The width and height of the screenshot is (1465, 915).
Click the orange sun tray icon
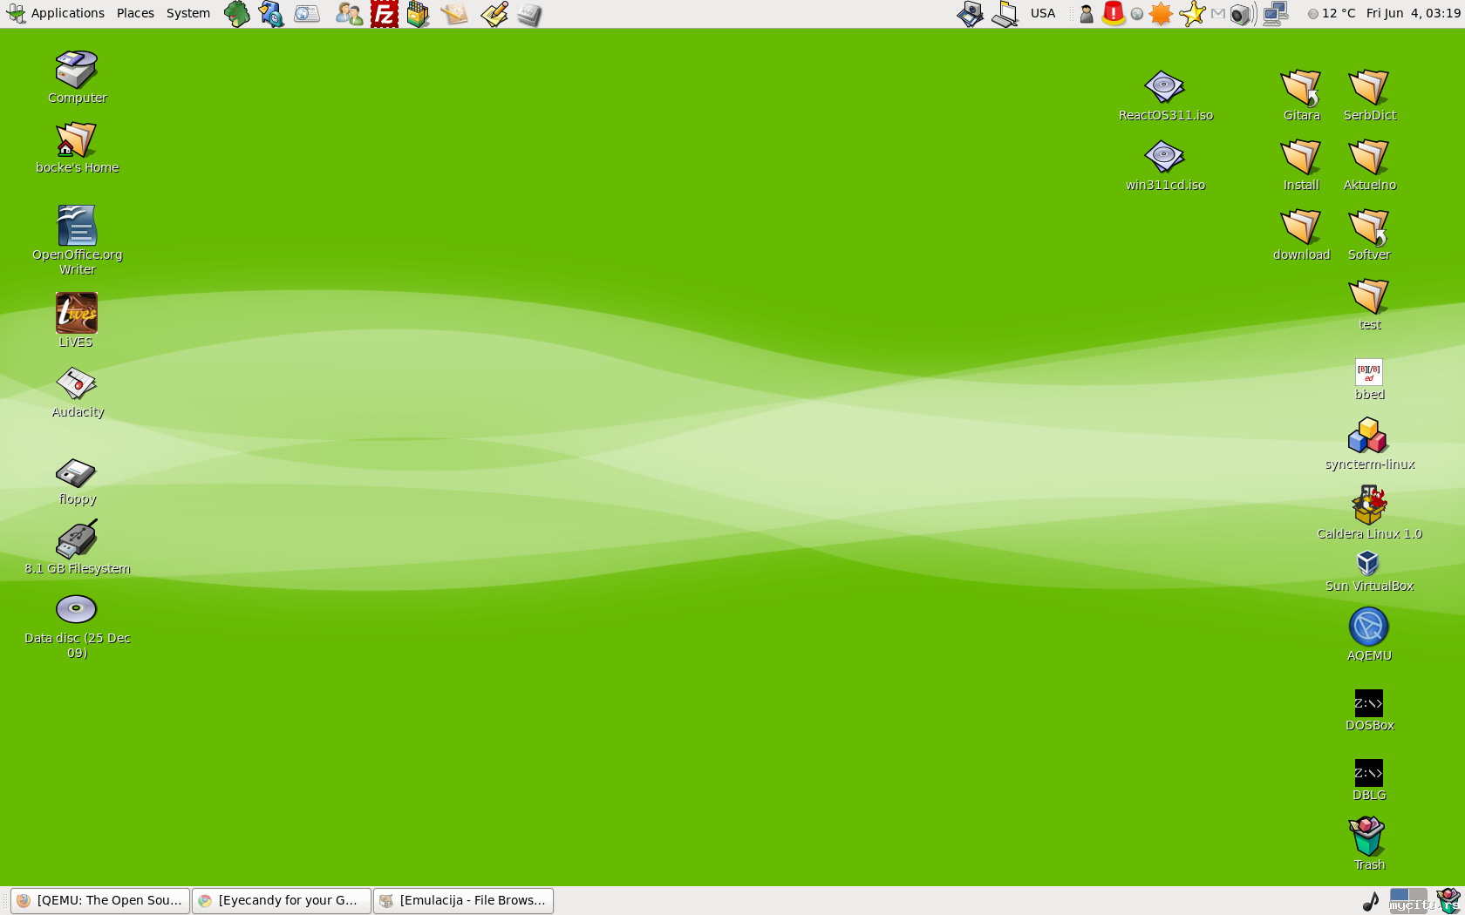pos(1161,14)
